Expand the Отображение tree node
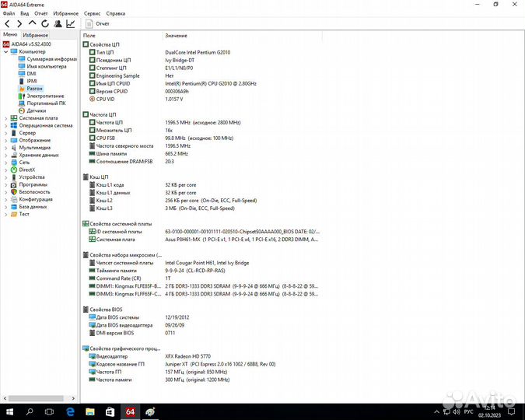525x420 pixels. (x=5, y=140)
